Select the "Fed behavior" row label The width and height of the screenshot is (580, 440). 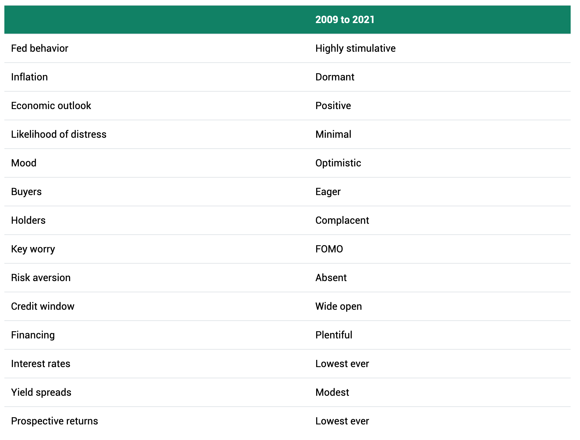tap(40, 48)
